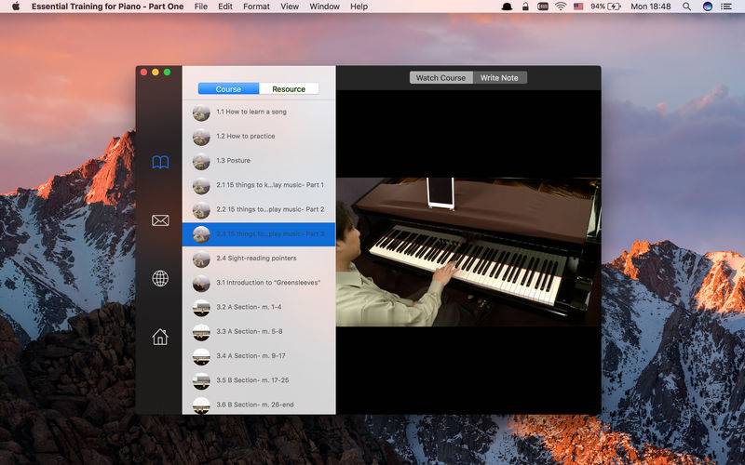Open lesson 2.4 Sight-reading pointers
745x465 pixels.
point(259,259)
